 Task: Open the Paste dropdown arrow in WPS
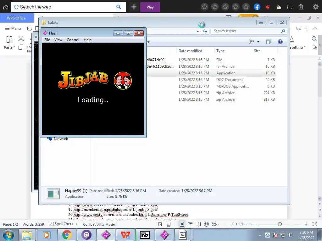click(x=14, y=47)
